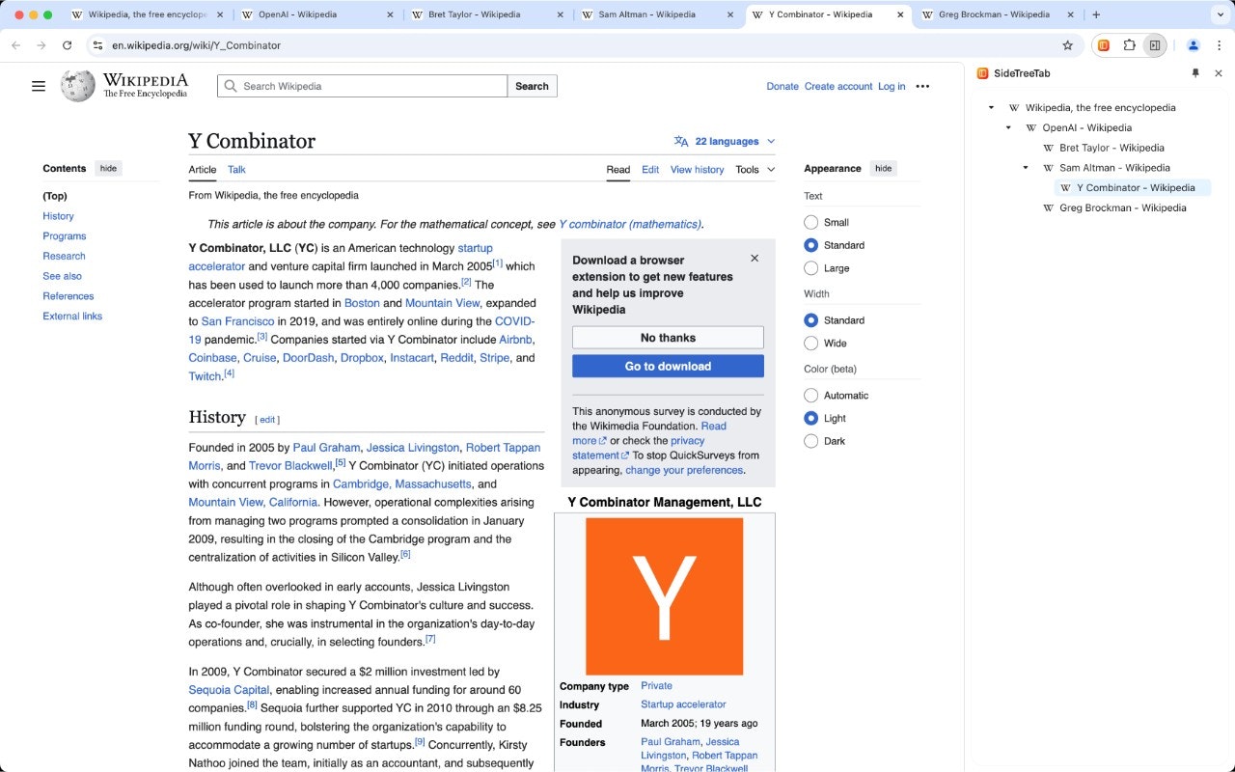Select Greg Brockman in SideTreeTab tree

[1122, 207]
